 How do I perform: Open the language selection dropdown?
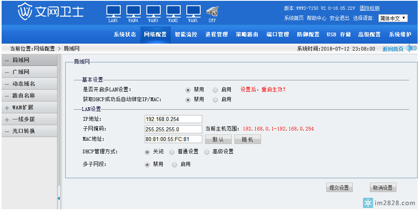[393, 18]
